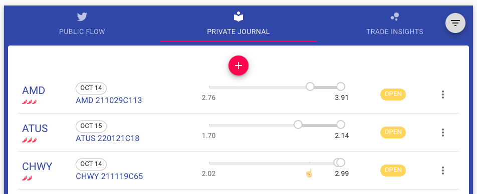Screen dimensions: 477x194
Task: Click the OPEN status badge for CHWY
Action: (393, 170)
